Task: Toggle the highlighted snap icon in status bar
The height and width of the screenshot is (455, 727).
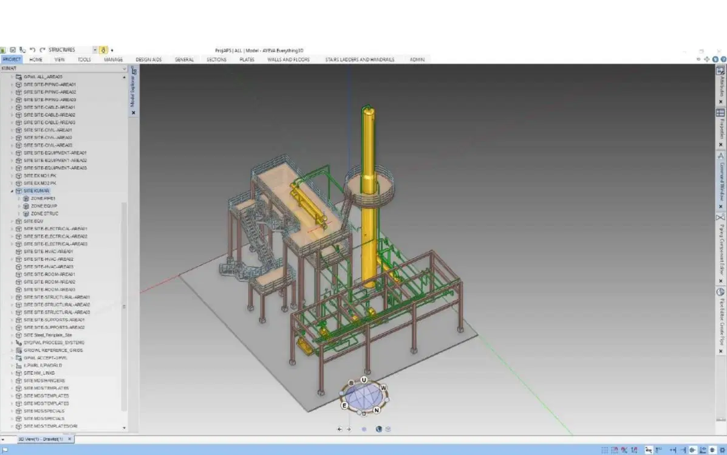Action: click(692, 450)
